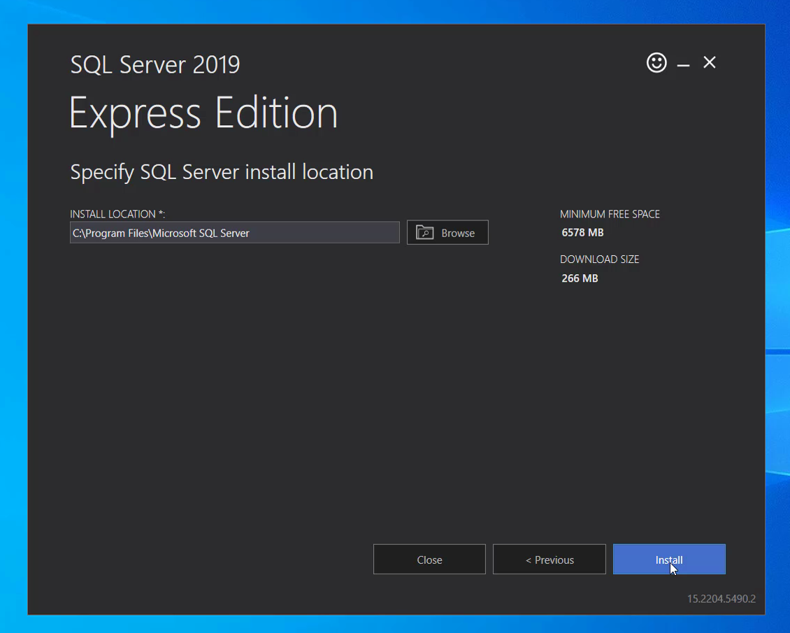Click the empty dark area below the path field

(280, 385)
